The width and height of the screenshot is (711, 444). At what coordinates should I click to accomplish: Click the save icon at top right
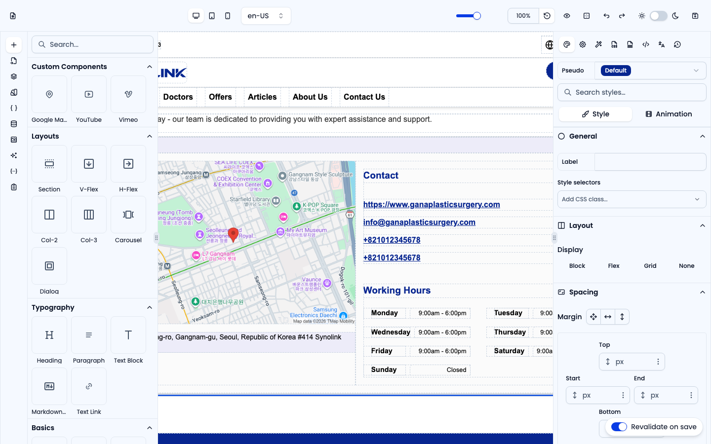click(695, 16)
